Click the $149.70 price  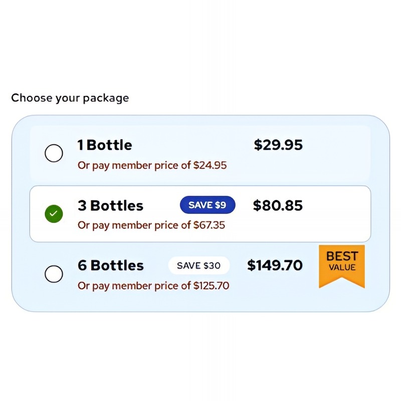pos(275,266)
